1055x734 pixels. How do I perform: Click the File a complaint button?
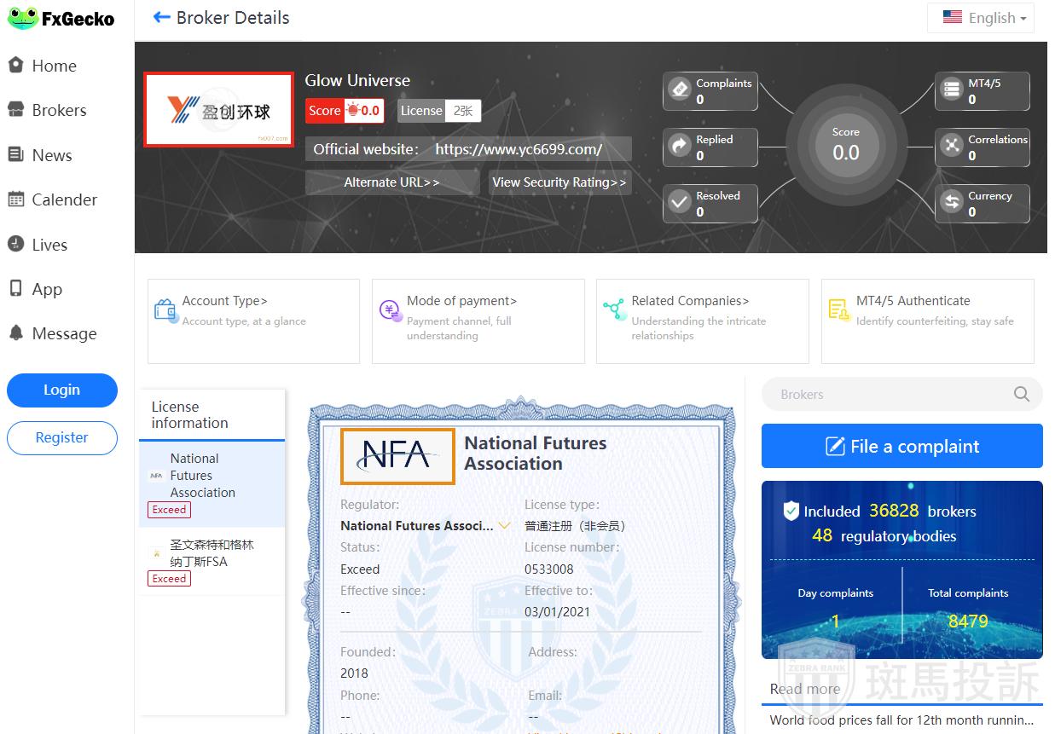(901, 446)
